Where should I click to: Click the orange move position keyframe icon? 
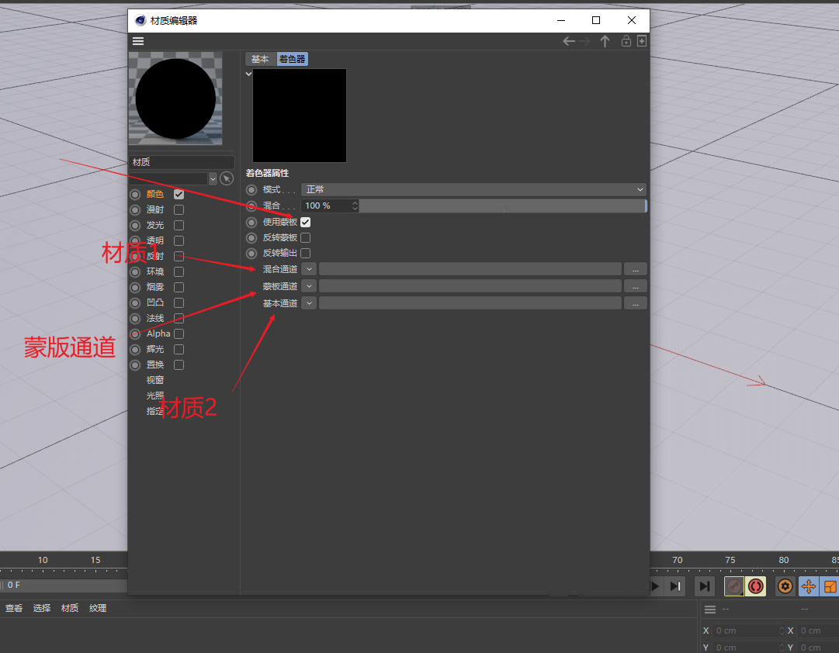808,586
